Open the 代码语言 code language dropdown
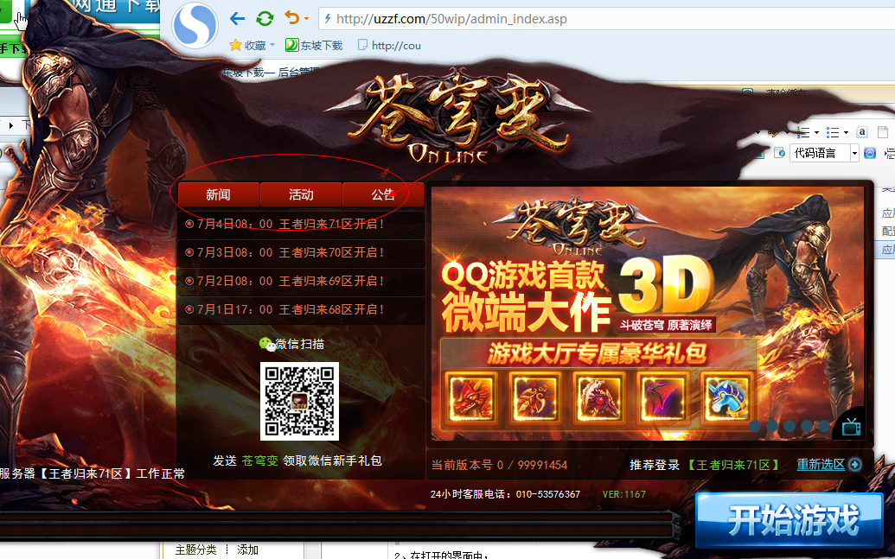The width and height of the screenshot is (895, 559). pos(824,153)
